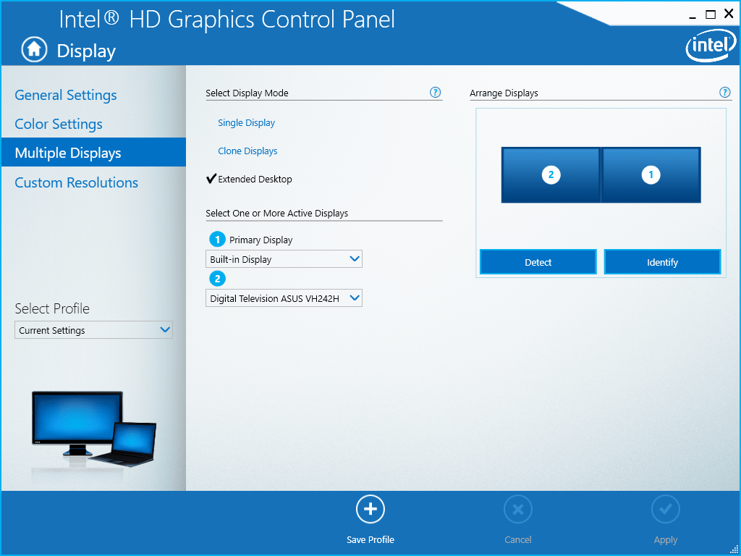Choose Single Display mode
This screenshot has height=556, width=741.
(x=246, y=123)
